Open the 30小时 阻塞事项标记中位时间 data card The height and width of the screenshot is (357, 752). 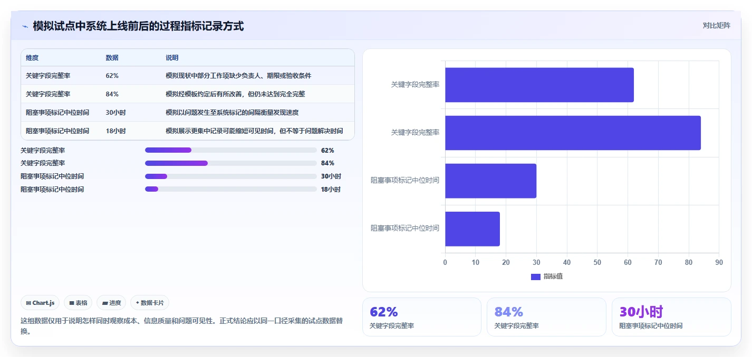coord(671,317)
